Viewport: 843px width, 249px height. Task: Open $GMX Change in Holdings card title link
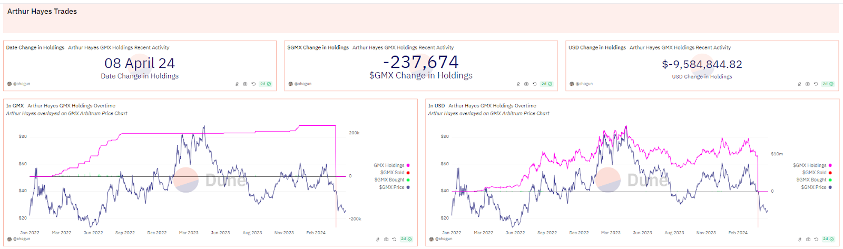(318, 47)
